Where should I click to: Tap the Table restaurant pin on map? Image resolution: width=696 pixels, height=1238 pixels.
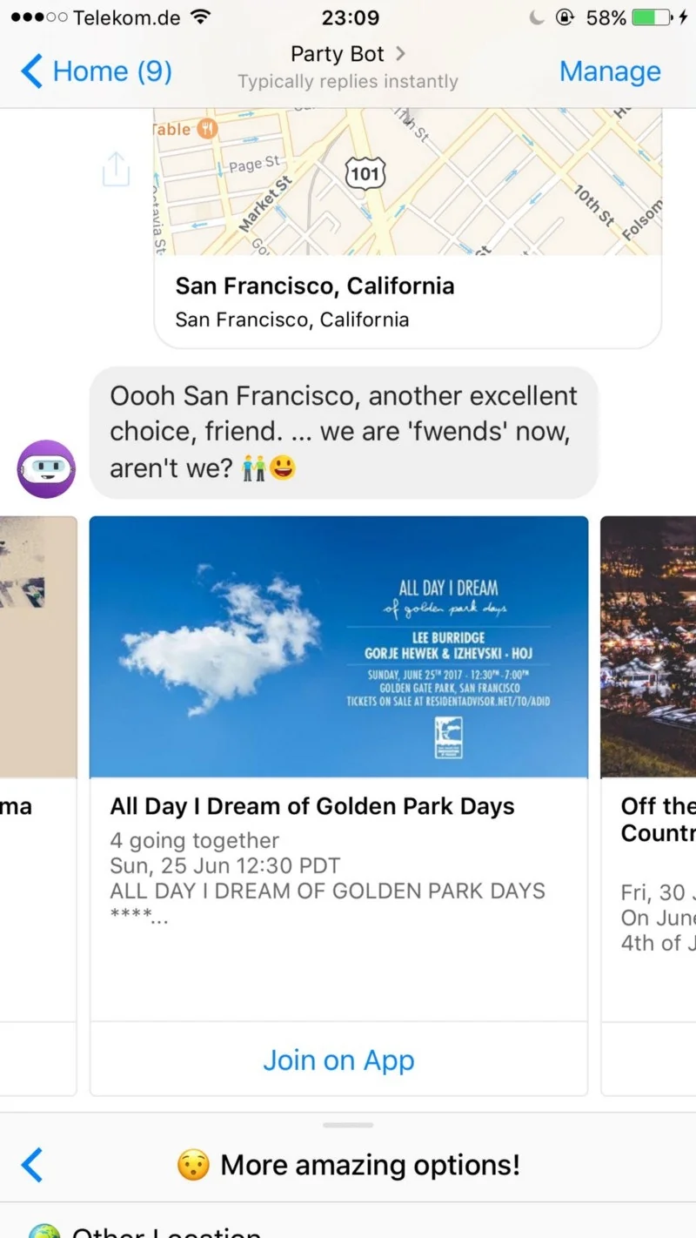(206, 128)
